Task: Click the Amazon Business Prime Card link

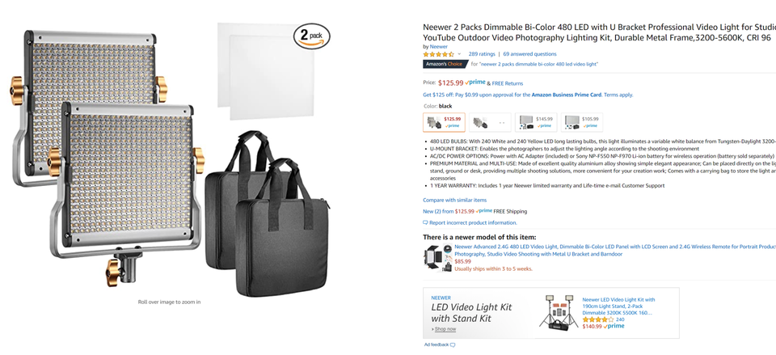Action: [566, 95]
